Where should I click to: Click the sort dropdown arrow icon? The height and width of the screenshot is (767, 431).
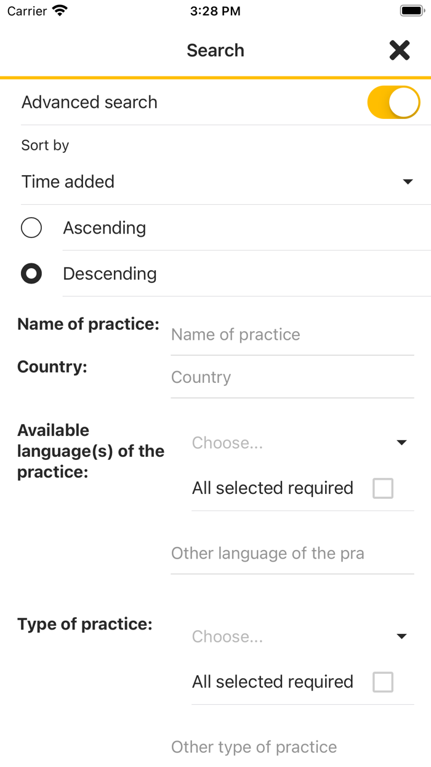pyautogui.click(x=407, y=182)
